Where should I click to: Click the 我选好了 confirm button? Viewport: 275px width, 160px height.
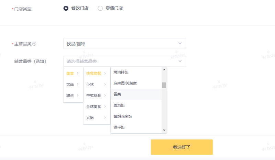[182, 147]
